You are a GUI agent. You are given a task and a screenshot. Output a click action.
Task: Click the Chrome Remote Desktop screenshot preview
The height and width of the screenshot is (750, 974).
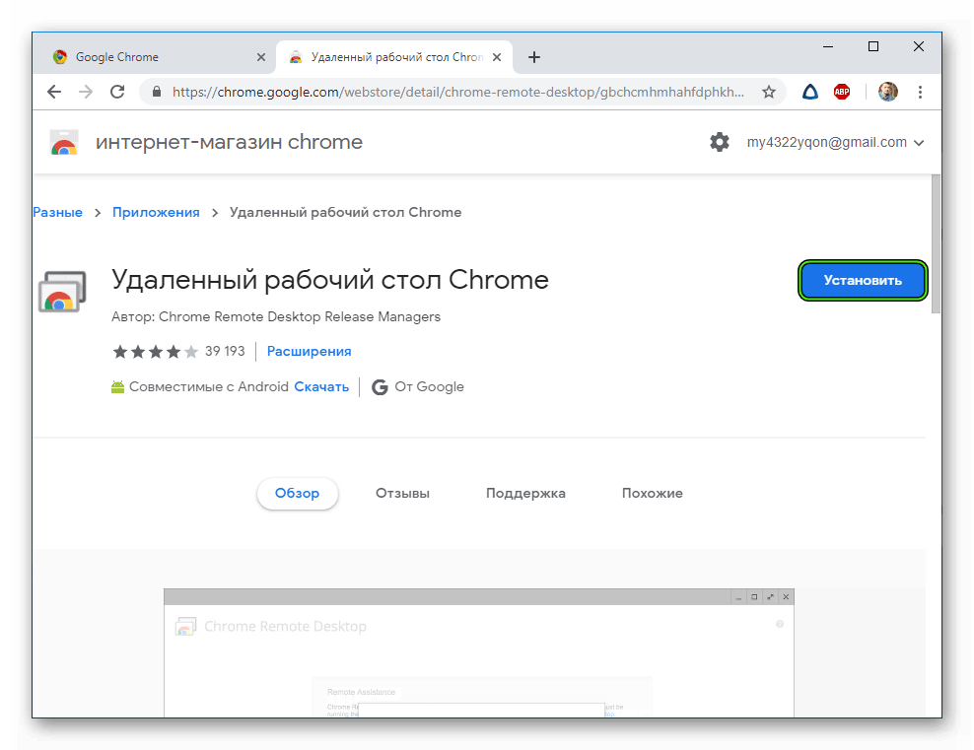[479, 653]
